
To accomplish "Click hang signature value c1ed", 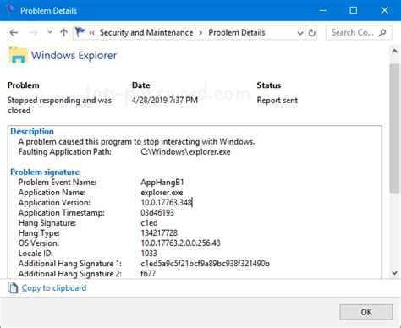I will pos(149,223).
